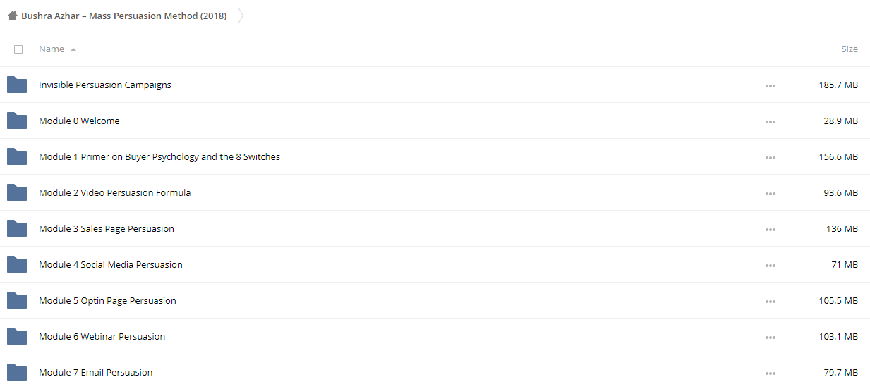870x389 pixels.
Task: Open the Module 3 Sales Page Persuasion link
Action: coord(107,228)
